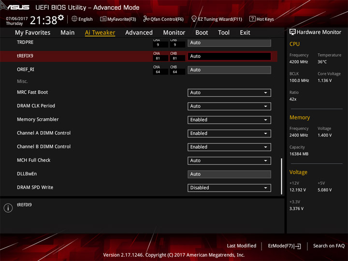Click the Core Voltage 1.136 V value
This screenshot has height=261, width=348.
point(324,80)
